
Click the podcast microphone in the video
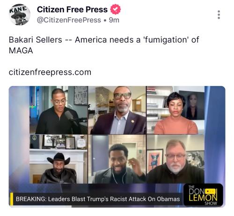pyautogui.click(x=70, y=116)
